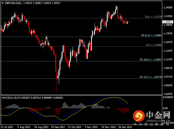
Task: Click the triangle arrow beside GBPUSD,Daily
Action: [2, 3]
